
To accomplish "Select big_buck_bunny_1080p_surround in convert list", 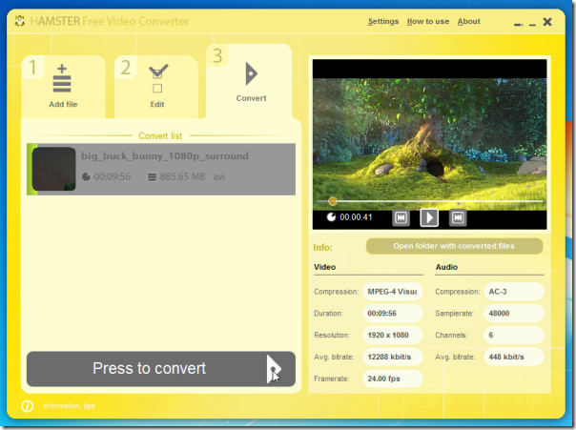I will tap(161, 170).
